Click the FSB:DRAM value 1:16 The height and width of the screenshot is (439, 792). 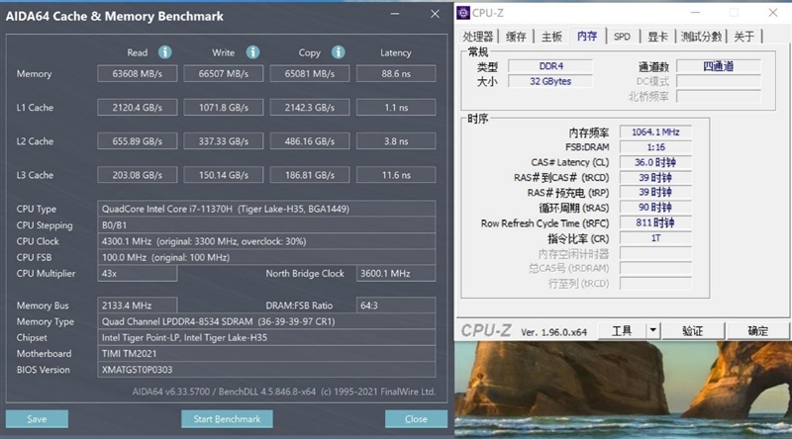tap(655, 147)
